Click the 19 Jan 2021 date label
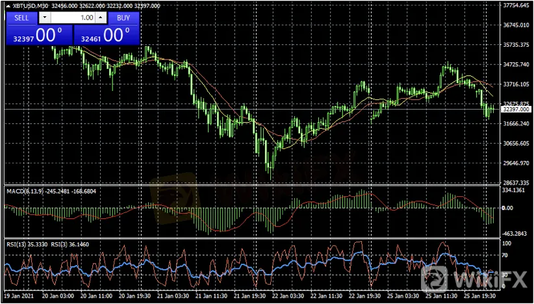The image size is (534, 304). (x=19, y=296)
